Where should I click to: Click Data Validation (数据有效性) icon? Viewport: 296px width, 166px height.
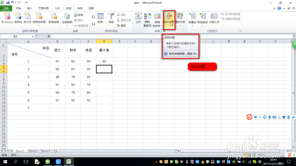point(157,16)
